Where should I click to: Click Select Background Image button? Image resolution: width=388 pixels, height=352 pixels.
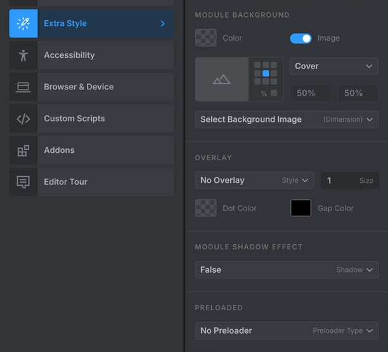tap(287, 119)
